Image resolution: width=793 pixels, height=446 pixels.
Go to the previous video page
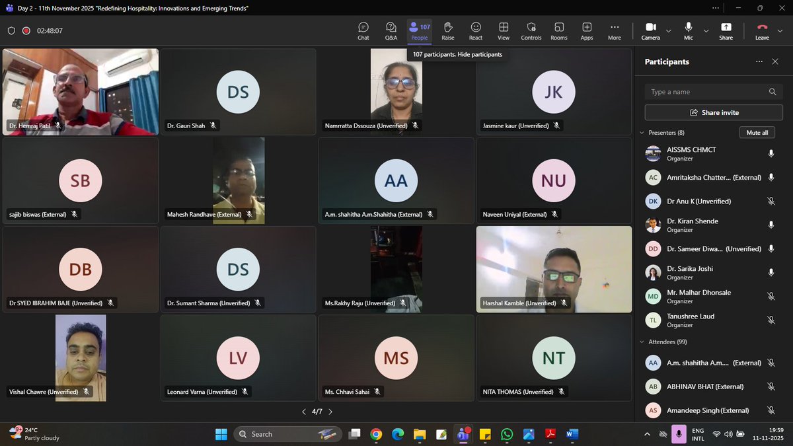tap(303, 412)
